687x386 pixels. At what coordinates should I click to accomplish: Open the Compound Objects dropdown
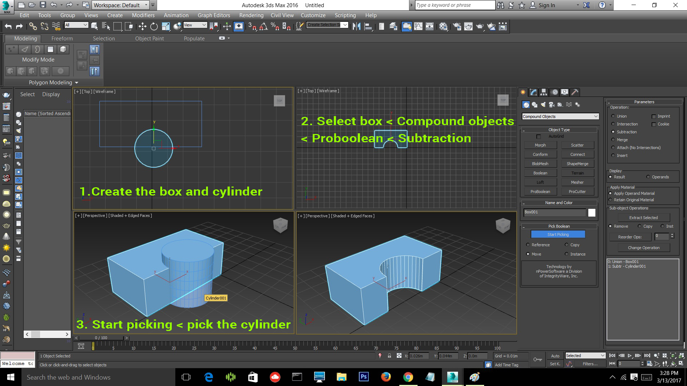click(x=560, y=116)
